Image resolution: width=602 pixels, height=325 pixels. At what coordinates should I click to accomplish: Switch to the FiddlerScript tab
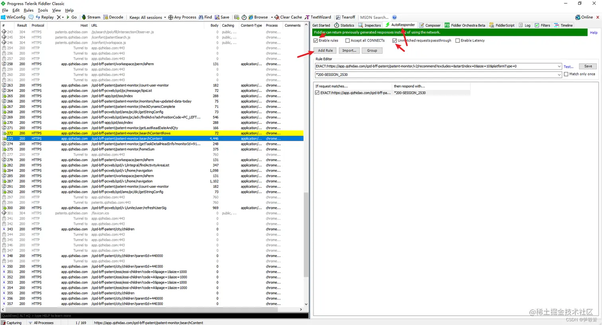pyautogui.click(x=502, y=25)
